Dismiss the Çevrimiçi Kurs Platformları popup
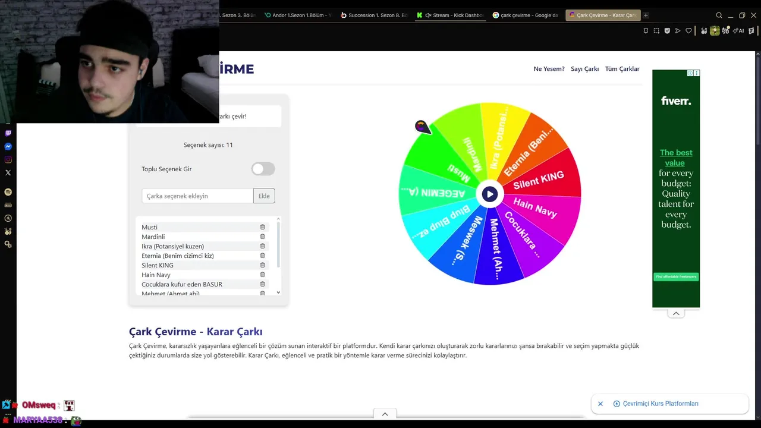Image resolution: width=761 pixels, height=428 pixels. (600, 404)
